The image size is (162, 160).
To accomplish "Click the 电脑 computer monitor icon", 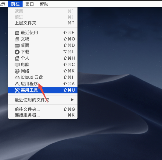I will click(17, 65).
